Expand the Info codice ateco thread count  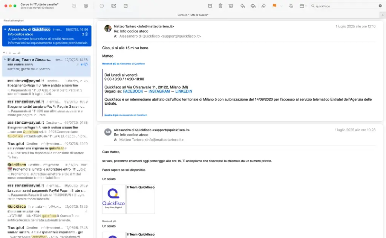click(x=86, y=34)
